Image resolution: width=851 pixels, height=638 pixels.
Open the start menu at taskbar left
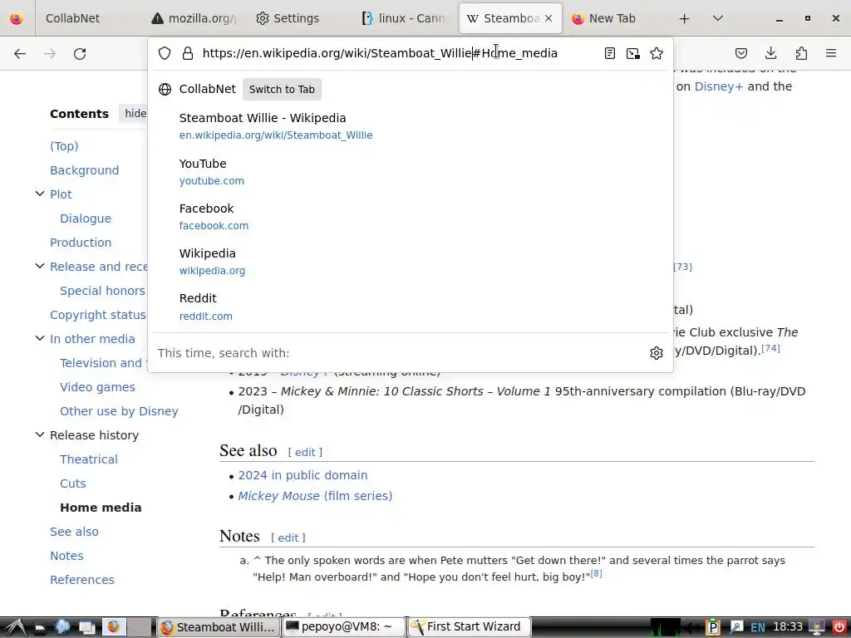(x=15, y=627)
